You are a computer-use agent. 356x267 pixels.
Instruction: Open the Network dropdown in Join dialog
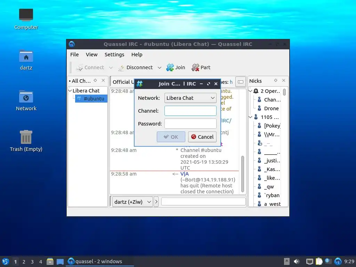[x=190, y=98]
